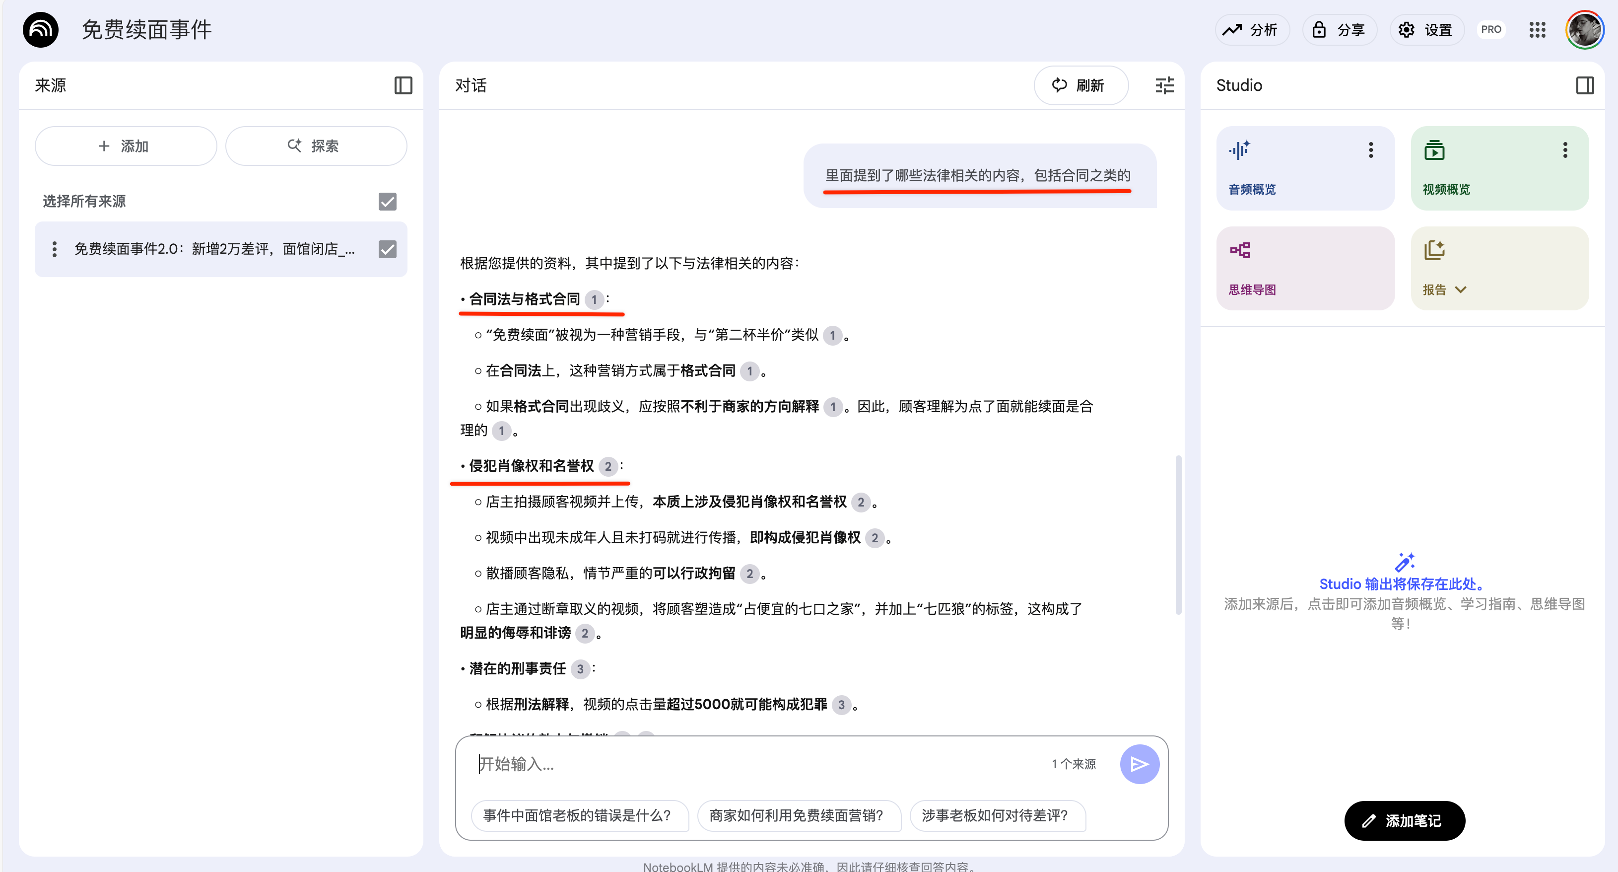The width and height of the screenshot is (1618, 872).
Task: Open 设置 in the top bar
Action: coord(1426,29)
